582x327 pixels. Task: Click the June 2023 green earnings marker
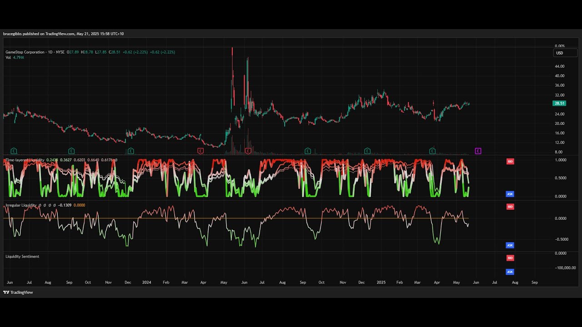tap(14, 151)
